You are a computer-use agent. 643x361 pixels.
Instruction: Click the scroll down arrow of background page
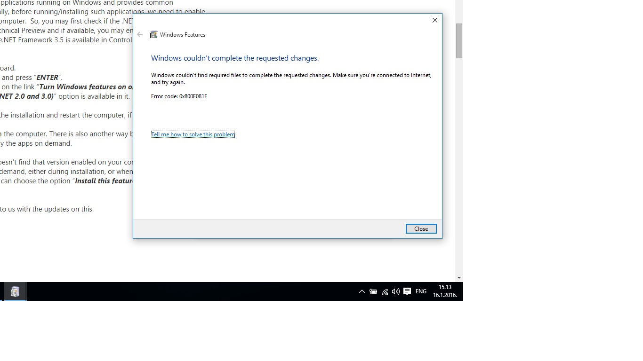(x=459, y=278)
